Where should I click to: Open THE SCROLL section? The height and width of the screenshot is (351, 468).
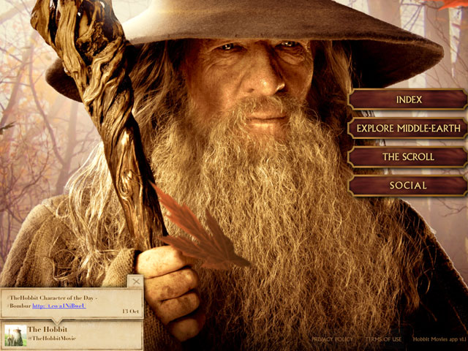[x=408, y=157]
